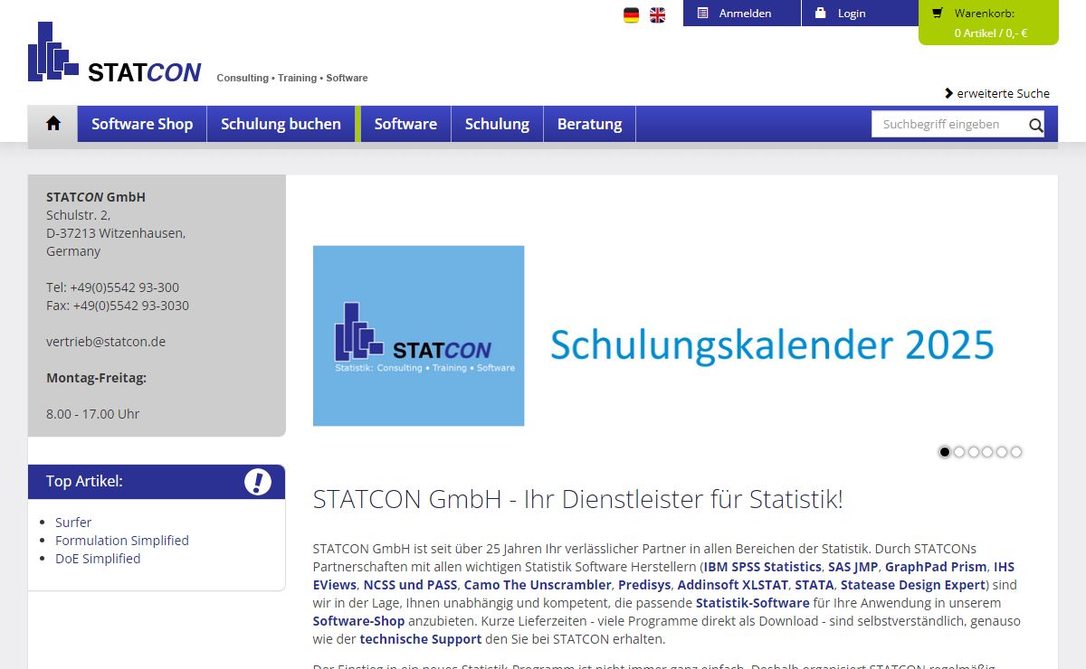
Task: Switch site language to German flag
Action: click(x=631, y=14)
